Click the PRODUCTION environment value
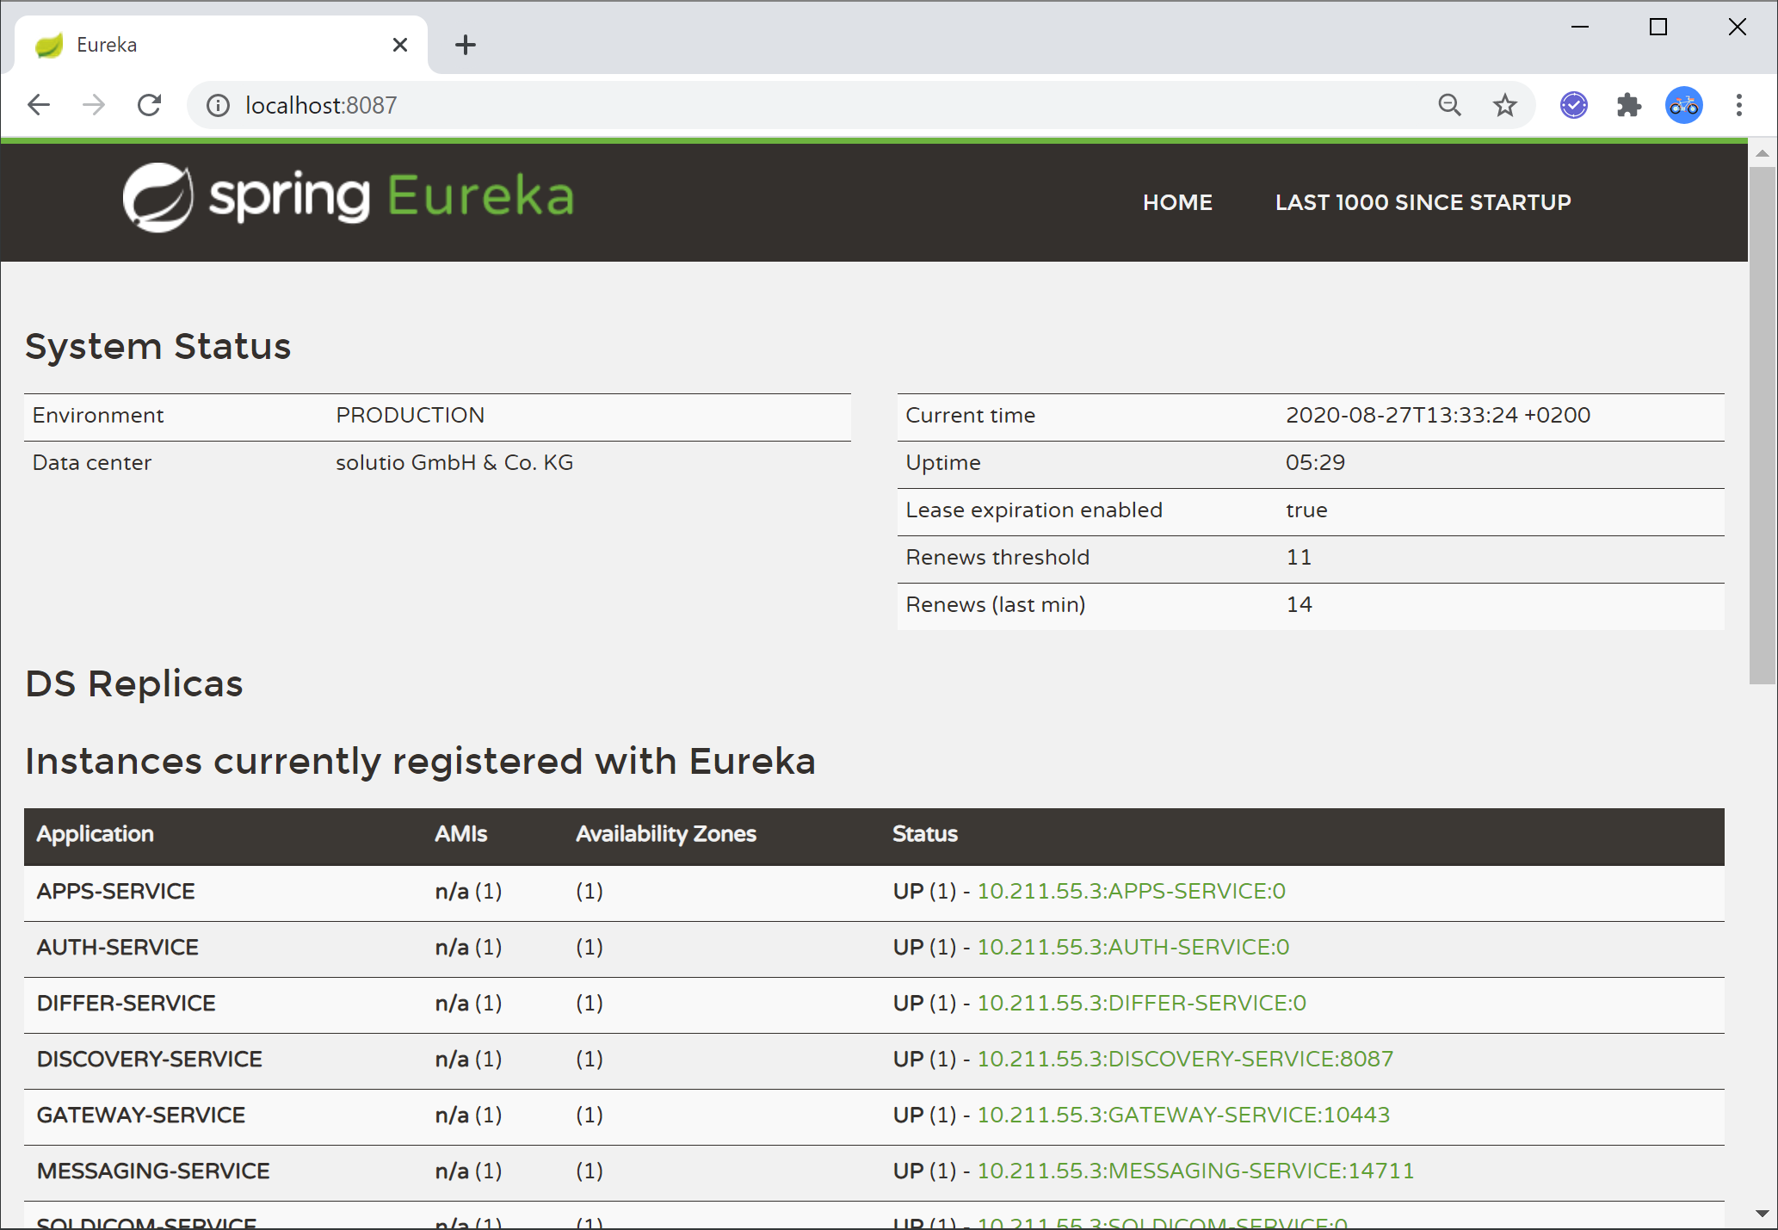This screenshot has width=1778, height=1230. click(410, 415)
